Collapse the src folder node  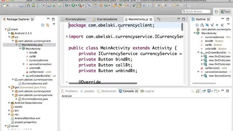(9, 37)
